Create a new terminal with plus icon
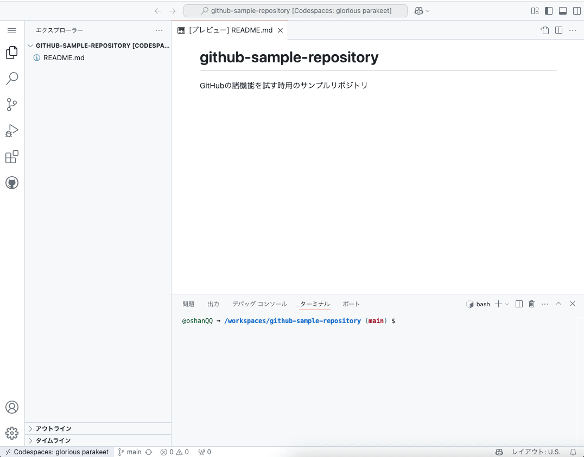The width and height of the screenshot is (584, 457). [x=498, y=304]
